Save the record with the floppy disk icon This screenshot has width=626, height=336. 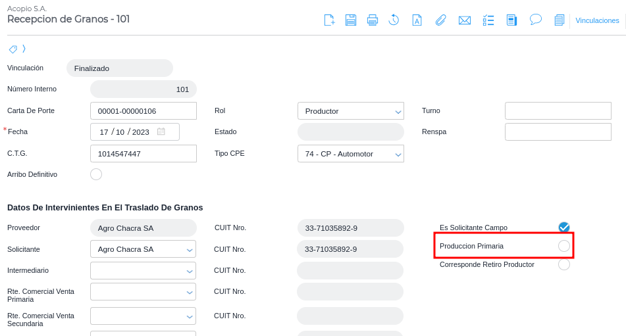351,20
